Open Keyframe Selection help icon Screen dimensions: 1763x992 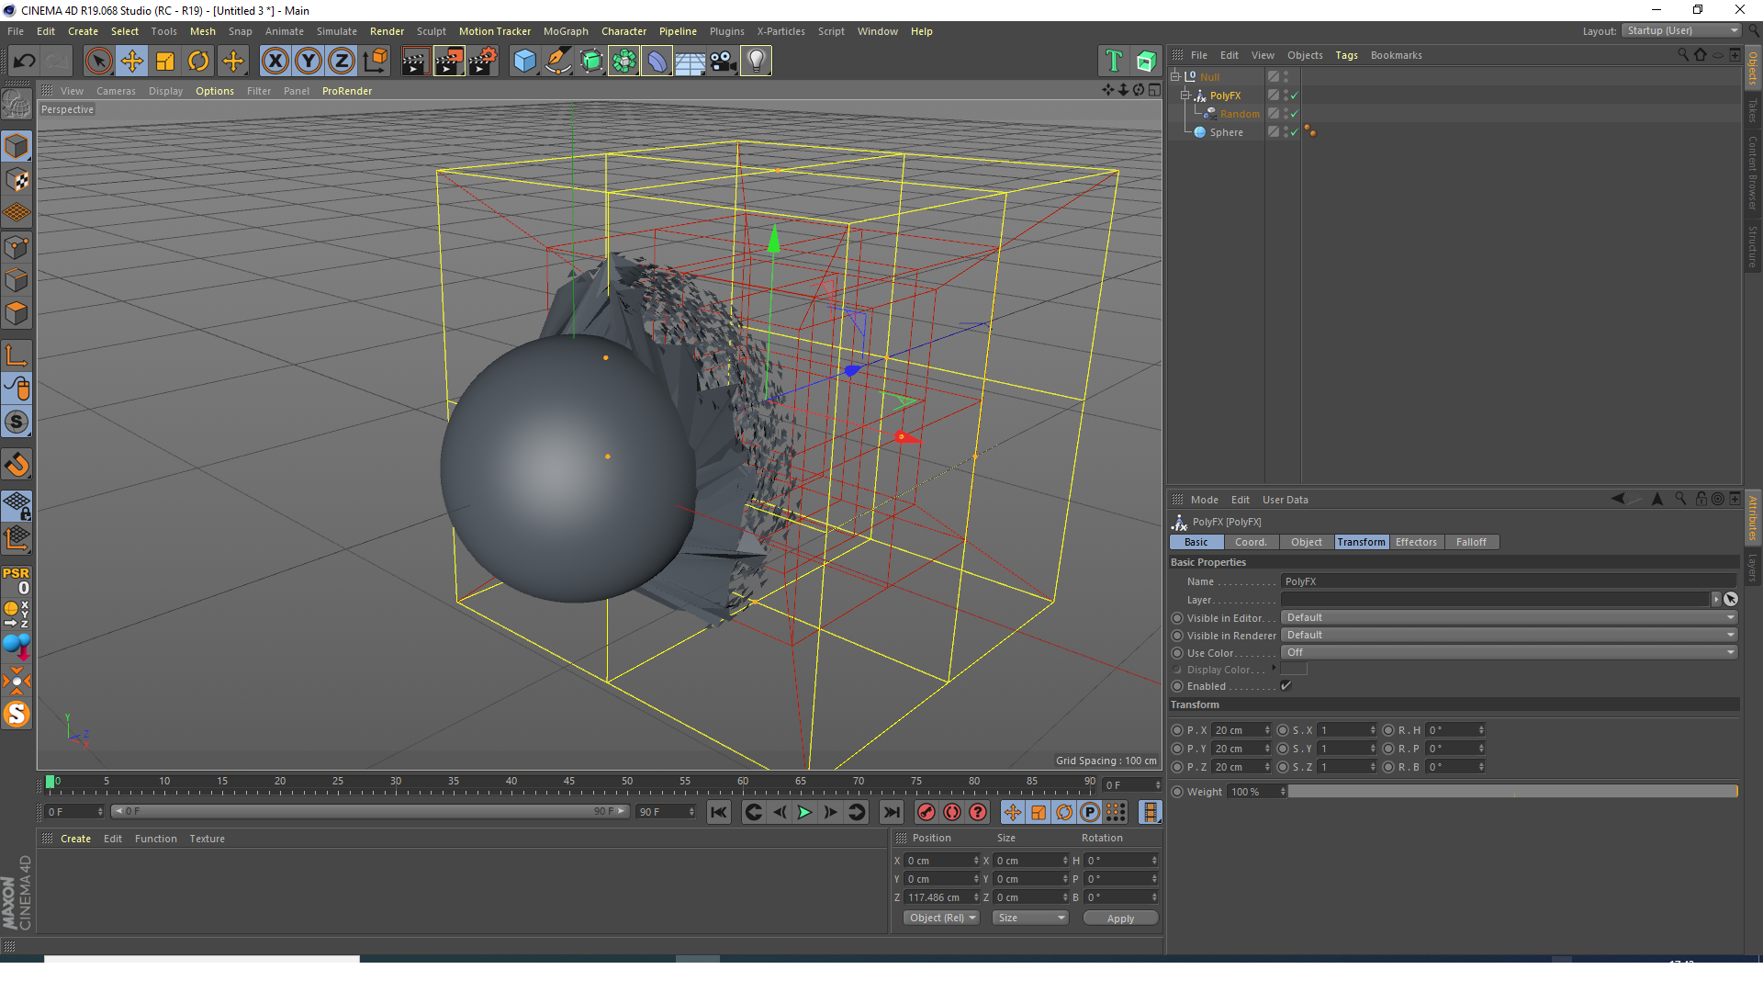(978, 812)
